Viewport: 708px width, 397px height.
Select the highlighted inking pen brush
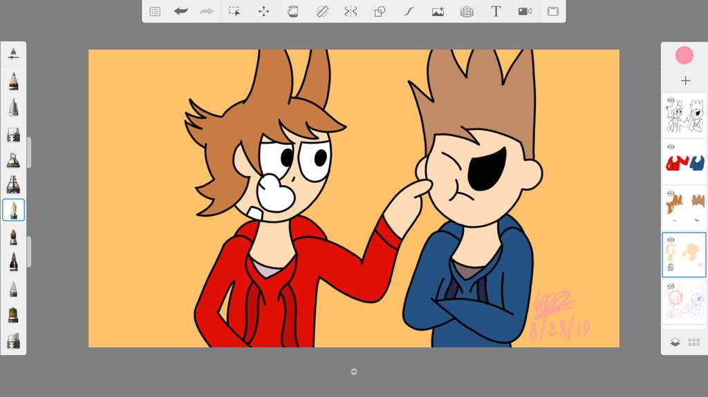click(14, 210)
